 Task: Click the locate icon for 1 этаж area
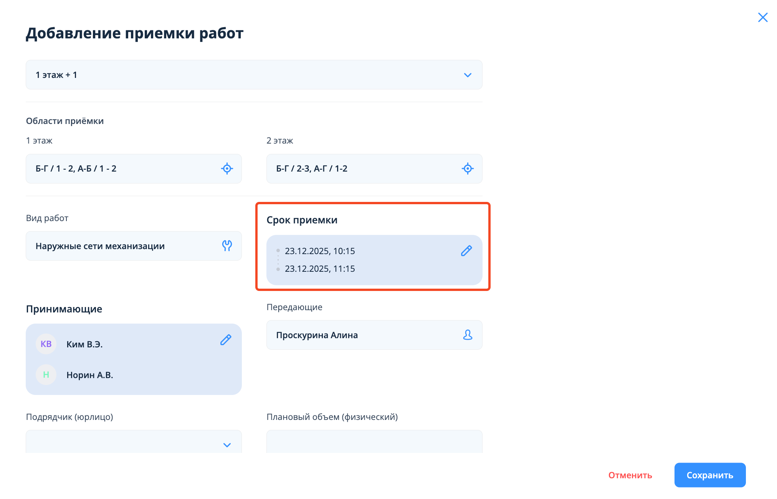[227, 169]
